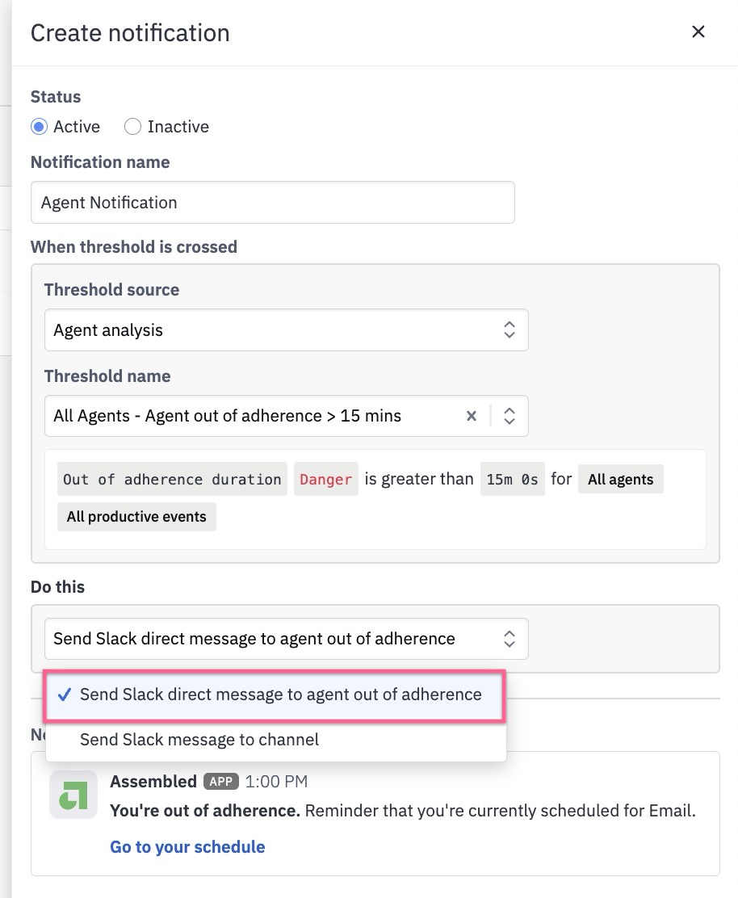Click the Notification name input field
Image resolution: width=738 pixels, height=898 pixels.
coord(273,202)
